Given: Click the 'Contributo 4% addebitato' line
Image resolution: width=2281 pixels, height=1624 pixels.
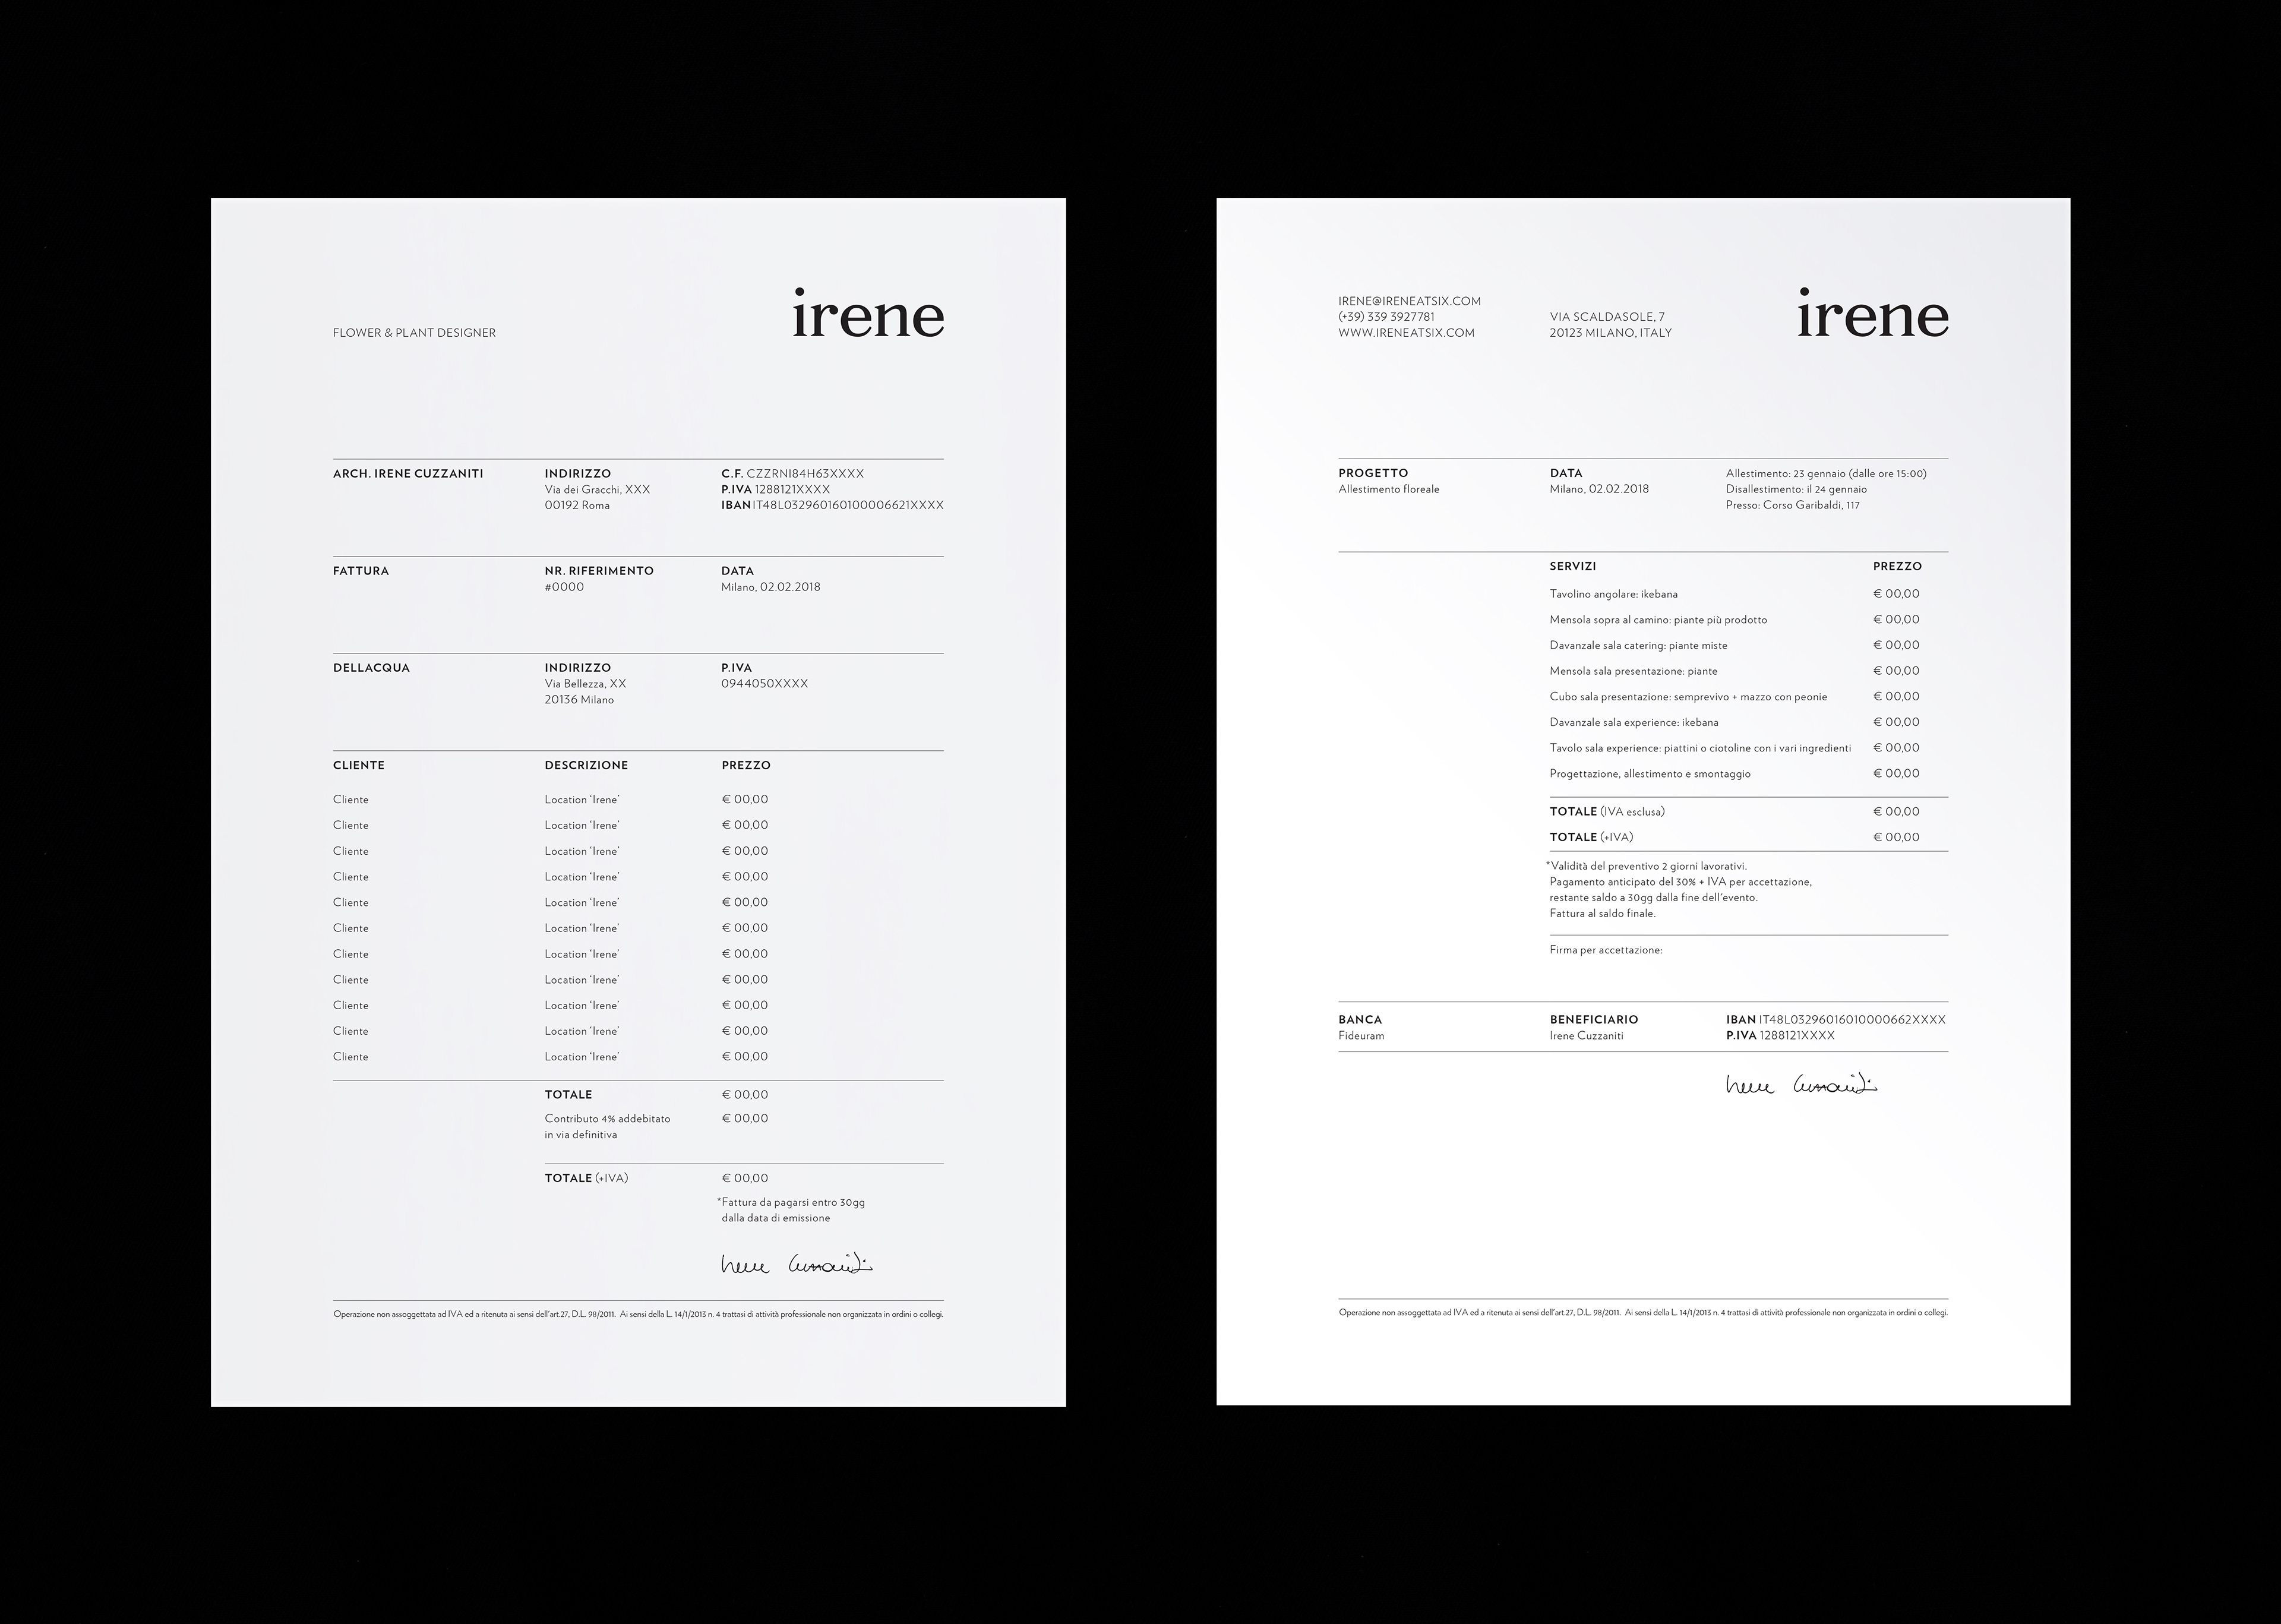Looking at the screenshot, I should click(607, 1119).
